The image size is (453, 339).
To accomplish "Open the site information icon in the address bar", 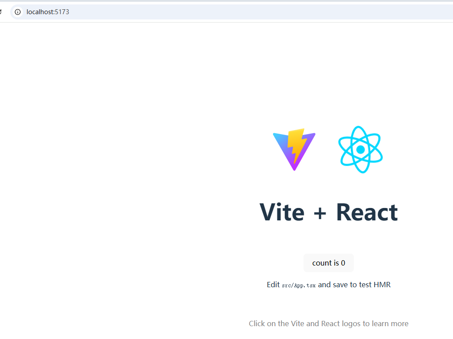I will coord(18,12).
